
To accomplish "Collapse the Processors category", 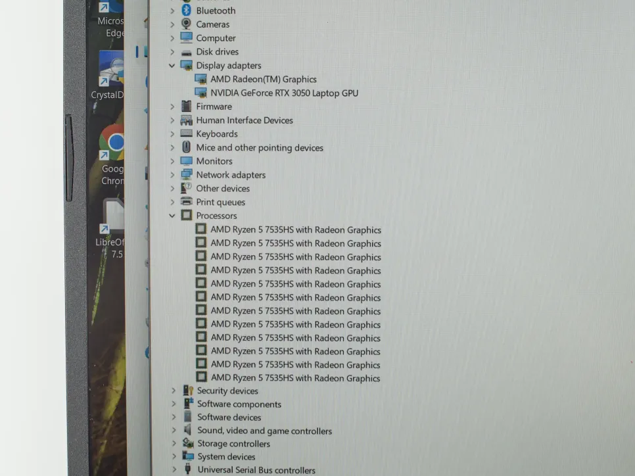I will point(172,216).
